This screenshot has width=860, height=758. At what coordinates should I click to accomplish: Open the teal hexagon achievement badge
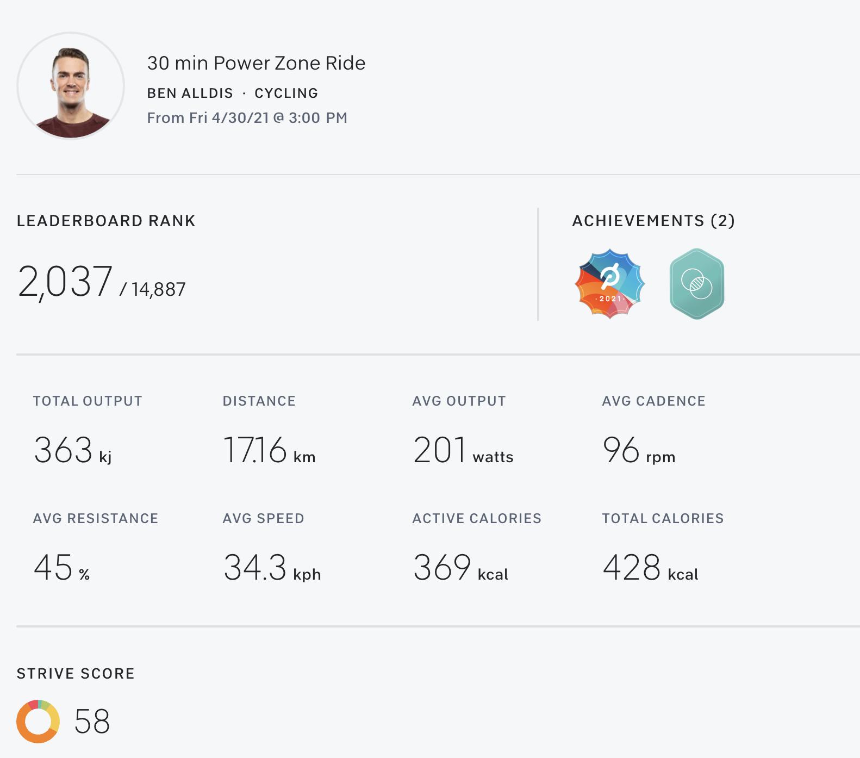[x=696, y=283]
